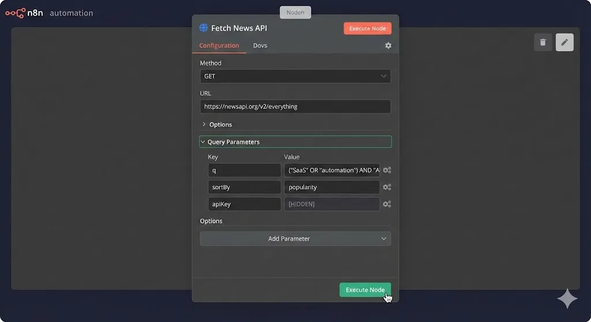Open options gears for apiKey parameter

pyautogui.click(x=387, y=204)
